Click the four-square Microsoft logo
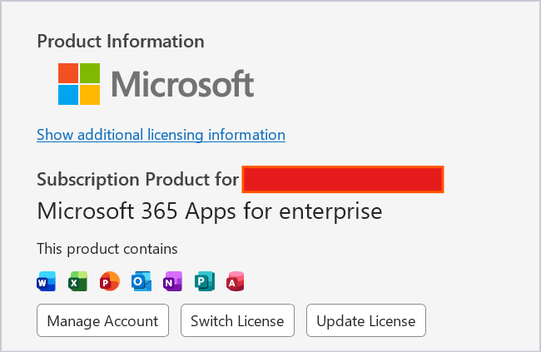541x352 pixels. click(79, 84)
